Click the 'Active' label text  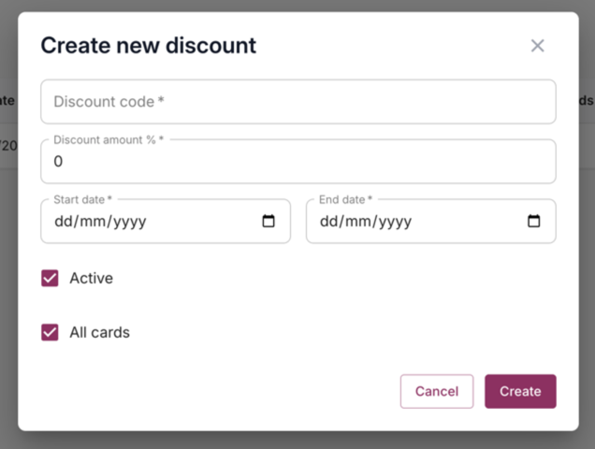91,278
